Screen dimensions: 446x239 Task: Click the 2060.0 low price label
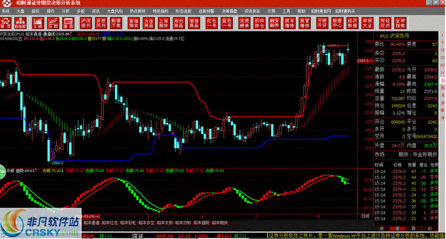[x=57, y=163]
